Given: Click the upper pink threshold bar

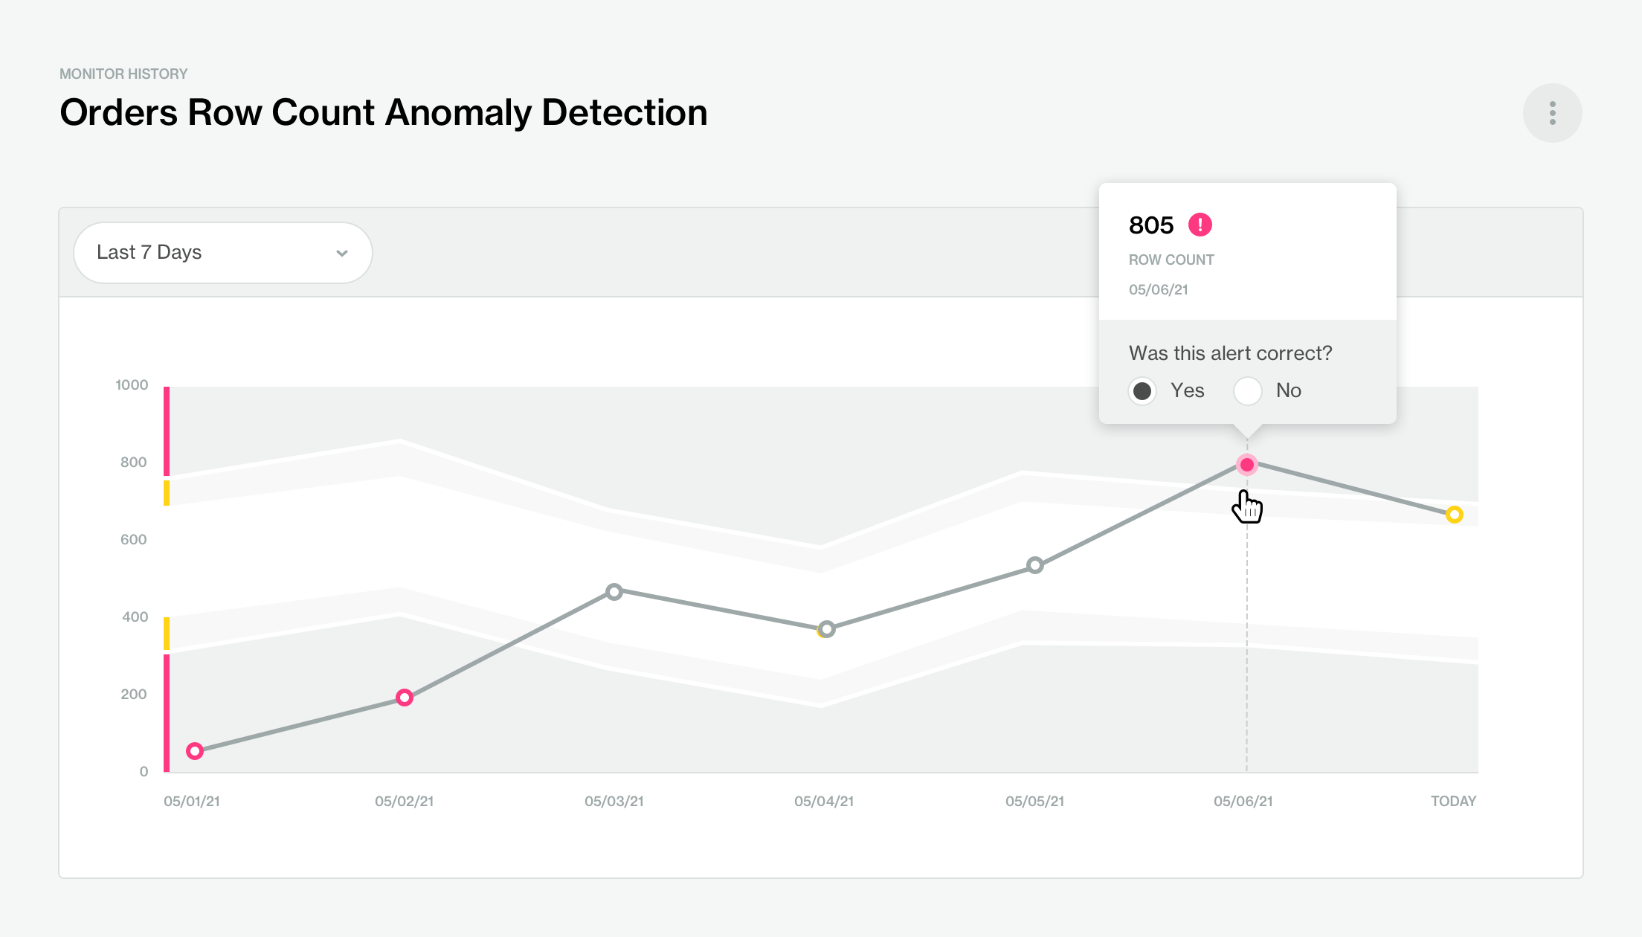Looking at the screenshot, I should point(167,431).
